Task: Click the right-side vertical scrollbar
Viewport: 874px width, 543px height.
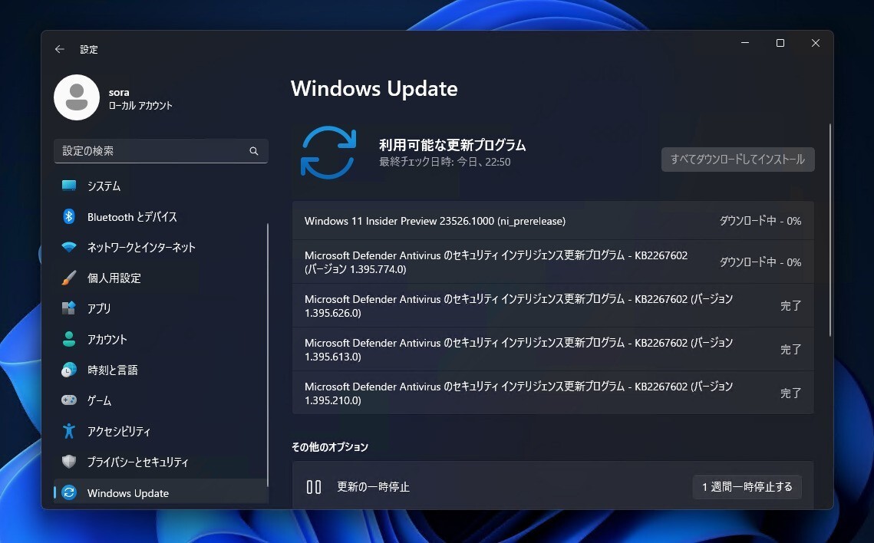Action: tap(829, 230)
